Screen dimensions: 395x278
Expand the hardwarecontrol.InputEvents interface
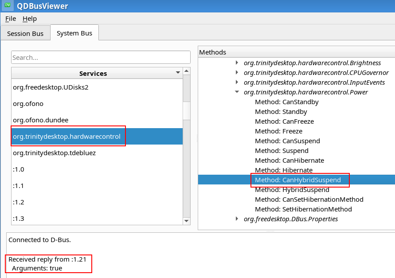237,82
